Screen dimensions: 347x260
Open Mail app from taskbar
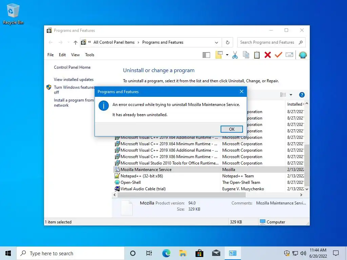[x=216, y=253]
